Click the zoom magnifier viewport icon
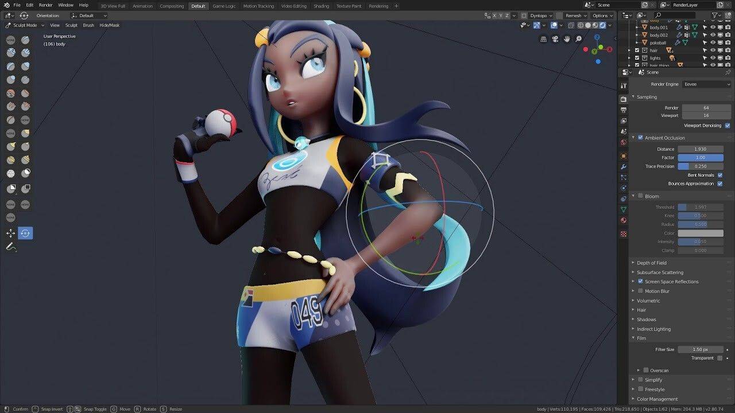 tap(578, 39)
